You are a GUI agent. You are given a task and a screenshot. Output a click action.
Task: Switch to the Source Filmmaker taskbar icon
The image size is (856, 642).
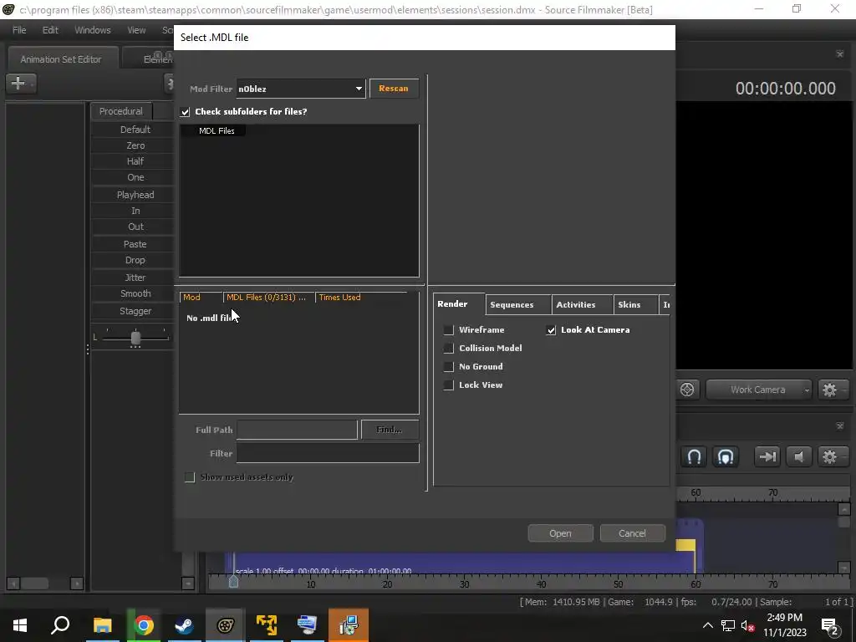(225, 625)
